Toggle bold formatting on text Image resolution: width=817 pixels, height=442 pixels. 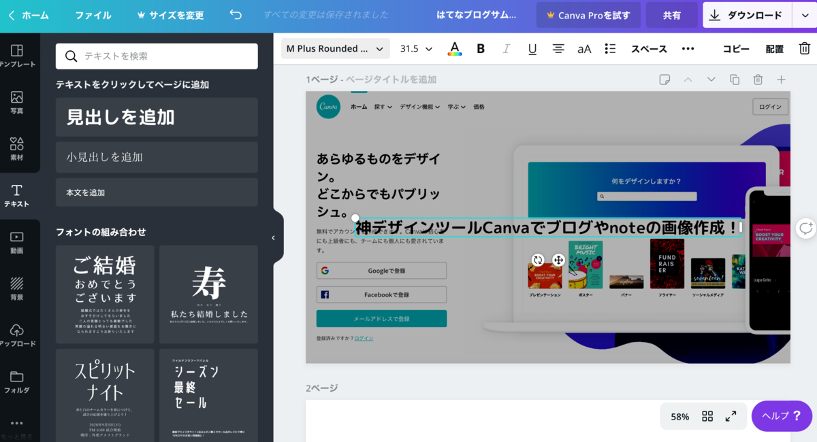click(481, 48)
